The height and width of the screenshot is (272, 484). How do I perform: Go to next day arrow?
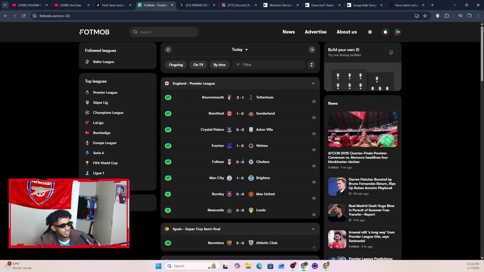coord(312,49)
